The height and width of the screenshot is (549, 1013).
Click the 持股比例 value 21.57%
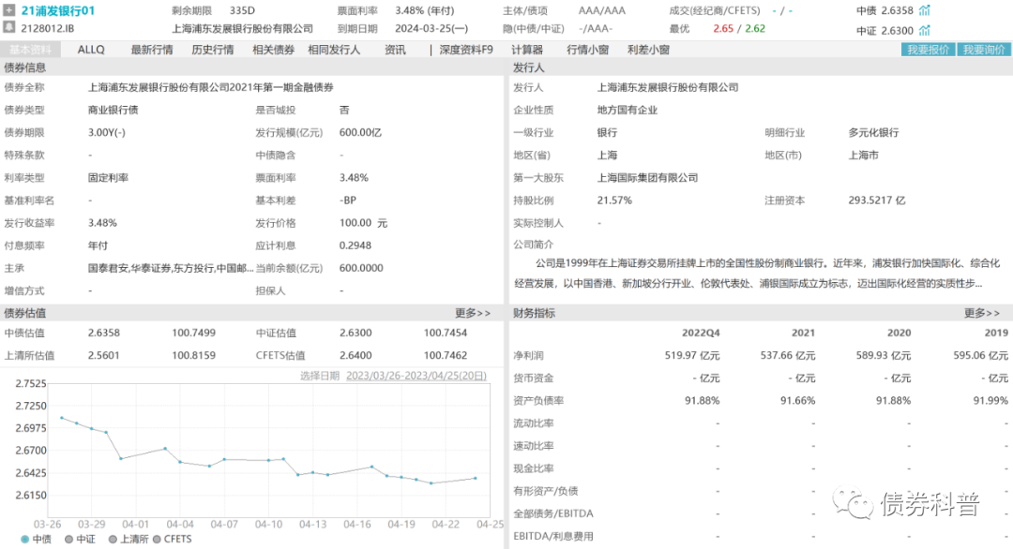(x=614, y=200)
